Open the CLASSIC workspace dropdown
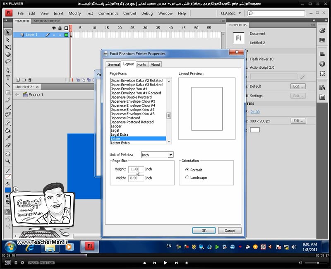The width and height of the screenshot is (331, 269). click(x=231, y=13)
